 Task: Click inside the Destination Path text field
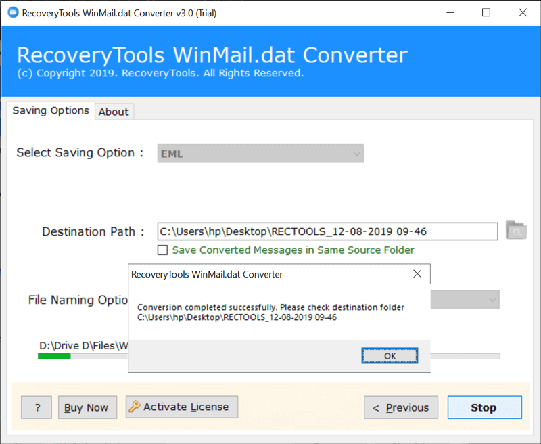[x=327, y=231]
